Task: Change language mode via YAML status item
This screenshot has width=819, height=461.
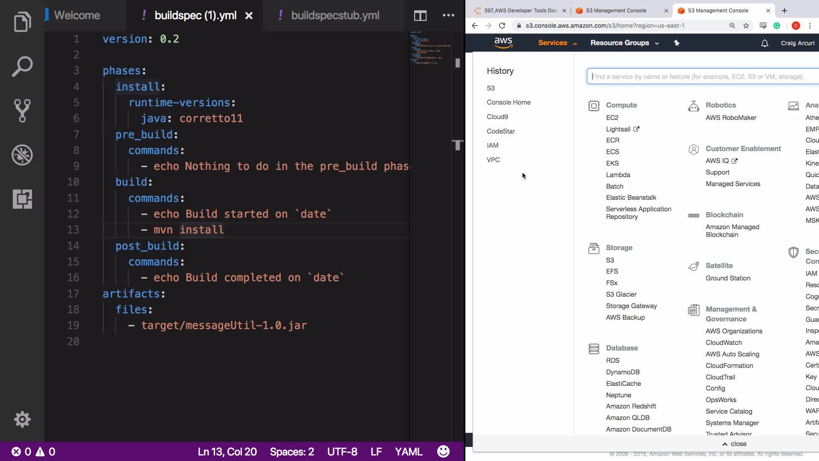Action: point(408,452)
